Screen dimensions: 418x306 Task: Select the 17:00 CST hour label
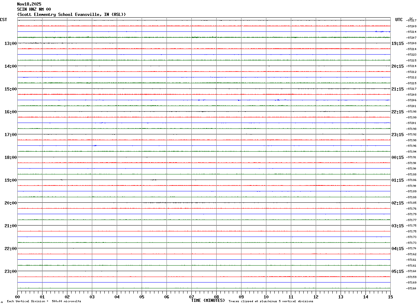click(10, 135)
